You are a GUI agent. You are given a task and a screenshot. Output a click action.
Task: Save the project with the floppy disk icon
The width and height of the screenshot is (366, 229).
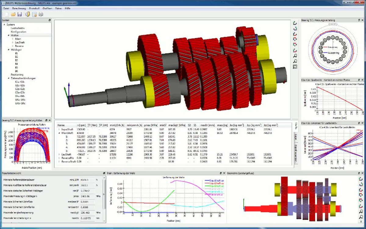(x=20, y=14)
